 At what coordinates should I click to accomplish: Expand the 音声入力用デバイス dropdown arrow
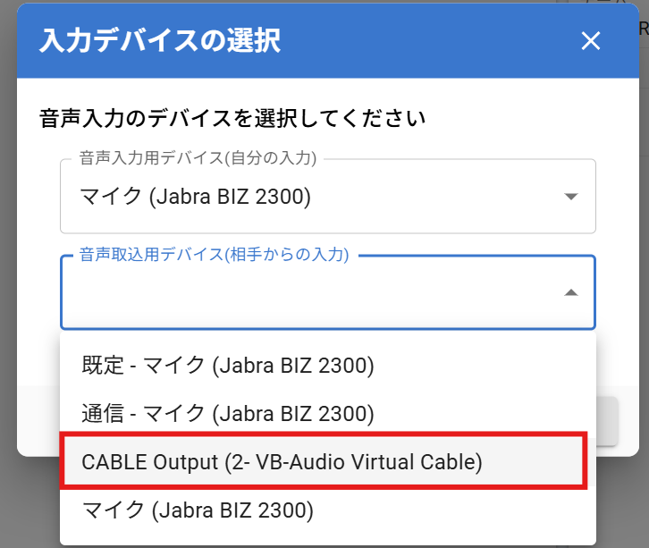click(571, 198)
